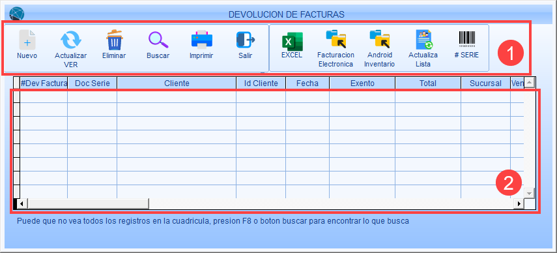Click the horizontal scrollbar thumb
The image size is (557, 253).
(88, 204)
